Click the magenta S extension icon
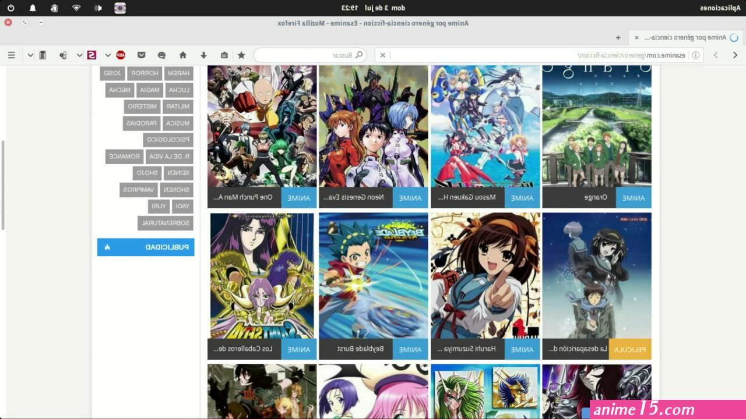 point(92,55)
